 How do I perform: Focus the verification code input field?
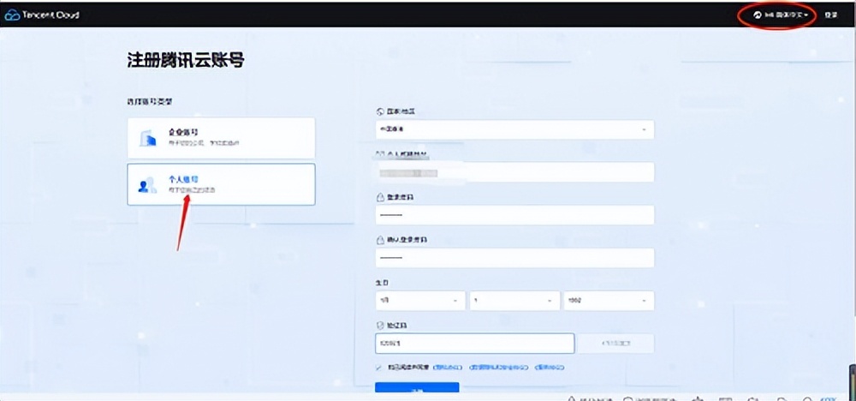[x=474, y=343]
